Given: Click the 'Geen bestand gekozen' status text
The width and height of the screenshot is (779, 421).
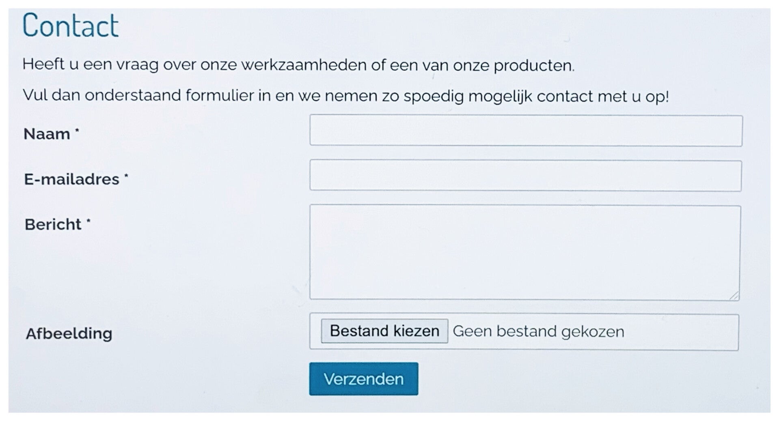Looking at the screenshot, I should pyautogui.click(x=538, y=331).
